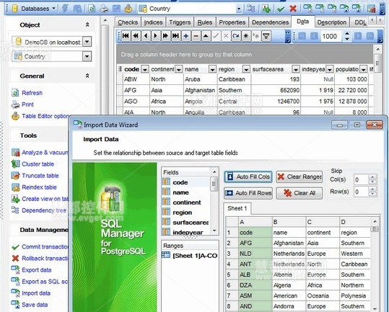389x312 pixels.
Task: Open the Databases dropdown menu
Action: (33, 9)
